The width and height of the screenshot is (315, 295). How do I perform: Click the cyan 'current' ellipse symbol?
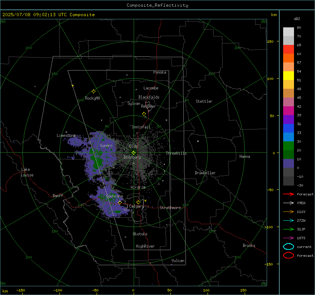tap(288, 247)
